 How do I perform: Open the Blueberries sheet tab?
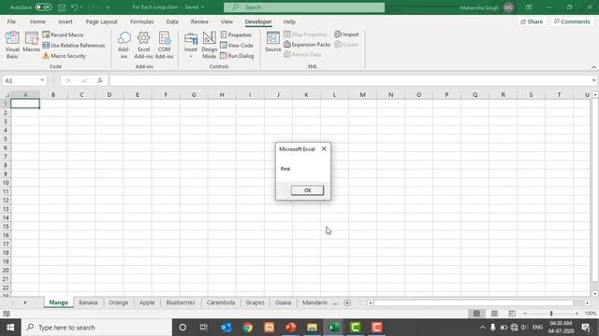point(181,302)
